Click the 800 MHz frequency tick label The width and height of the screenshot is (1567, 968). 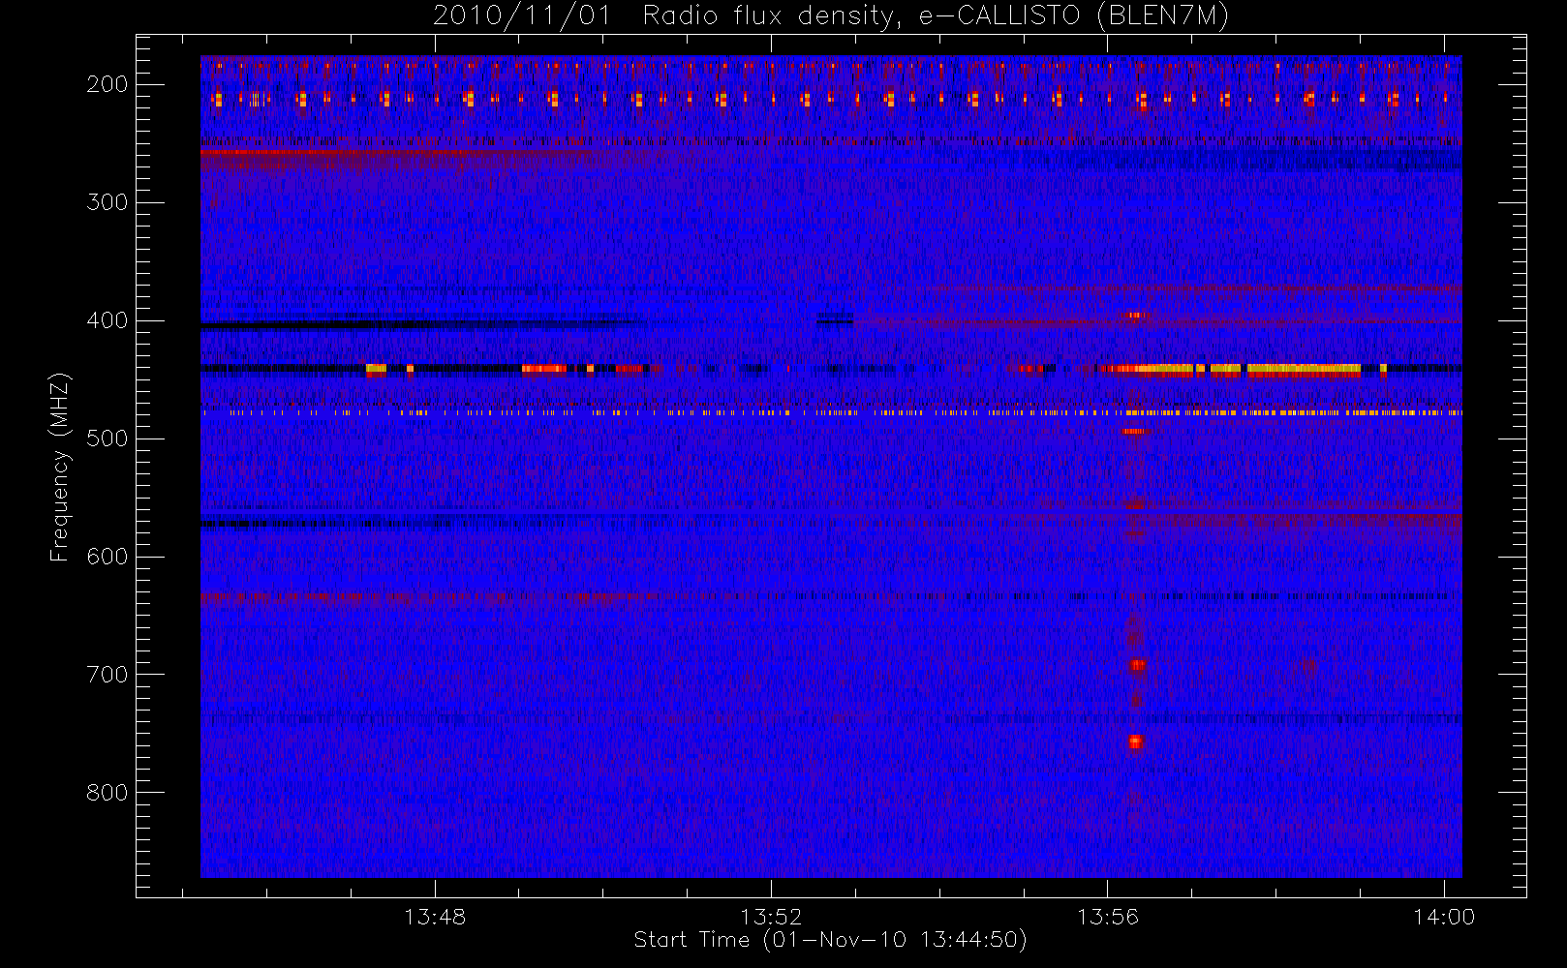click(108, 793)
